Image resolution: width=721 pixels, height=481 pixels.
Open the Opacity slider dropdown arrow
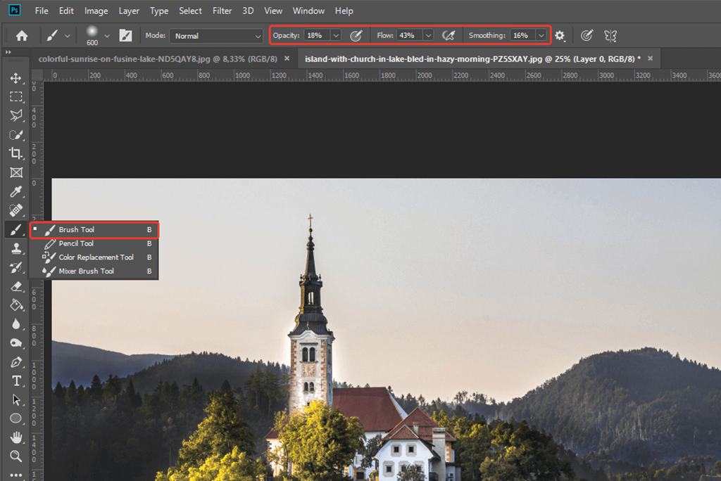point(336,35)
